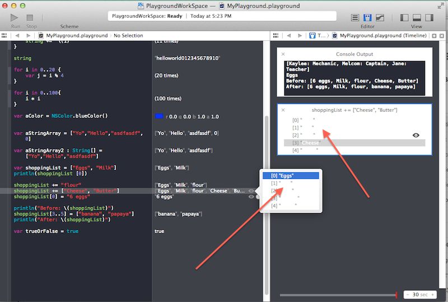Open the Version editor icon
This screenshot has height=302, width=448.
click(380, 18)
